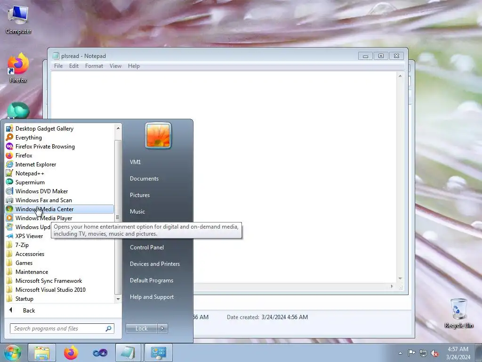Image resolution: width=482 pixels, height=362 pixels.
Task: Click the magnifier icon in search box
Action: click(109, 329)
